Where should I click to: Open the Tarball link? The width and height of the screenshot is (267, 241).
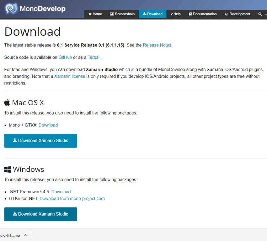click(94, 57)
